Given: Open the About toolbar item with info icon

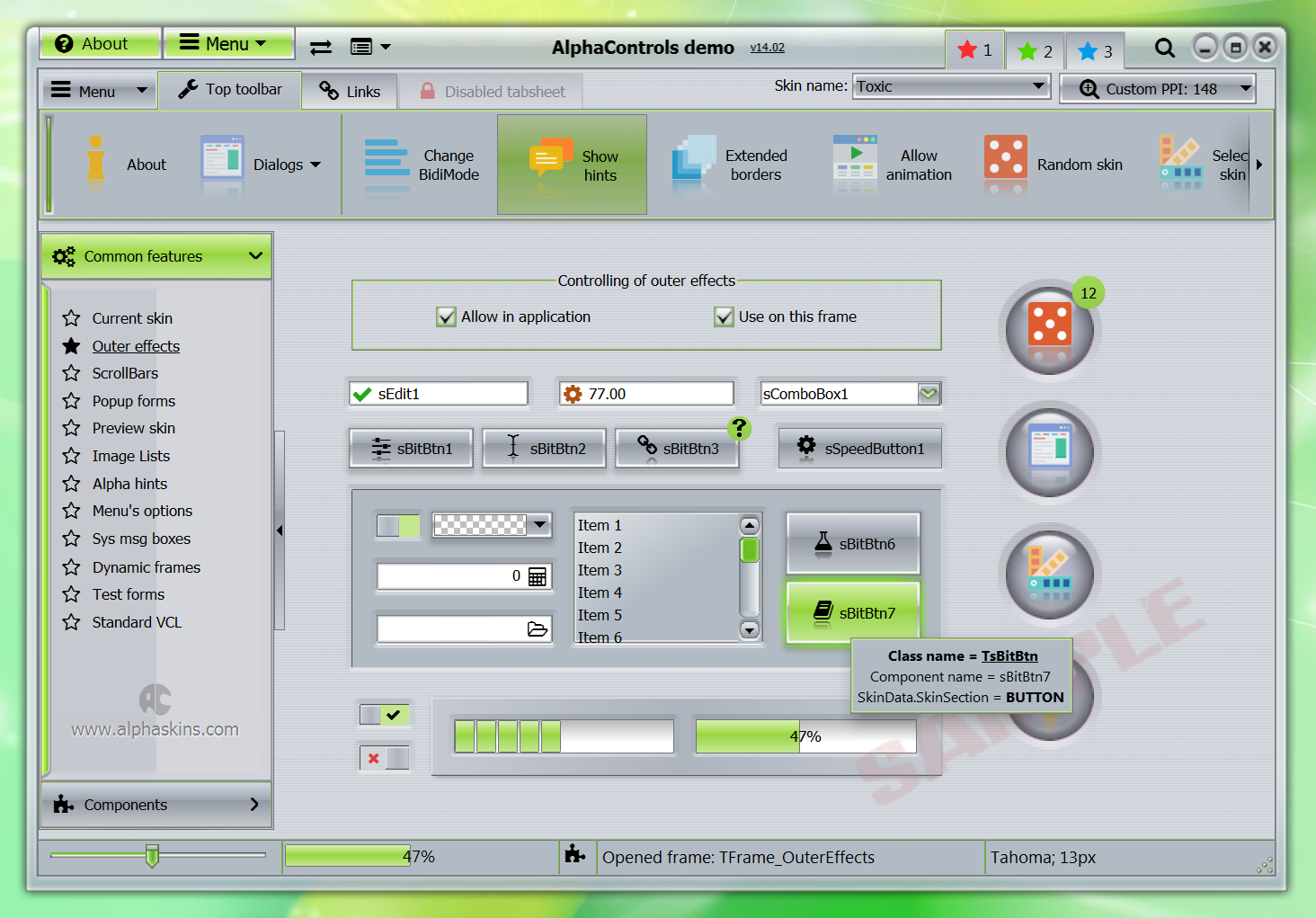Looking at the screenshot, I should pos(126,165).
